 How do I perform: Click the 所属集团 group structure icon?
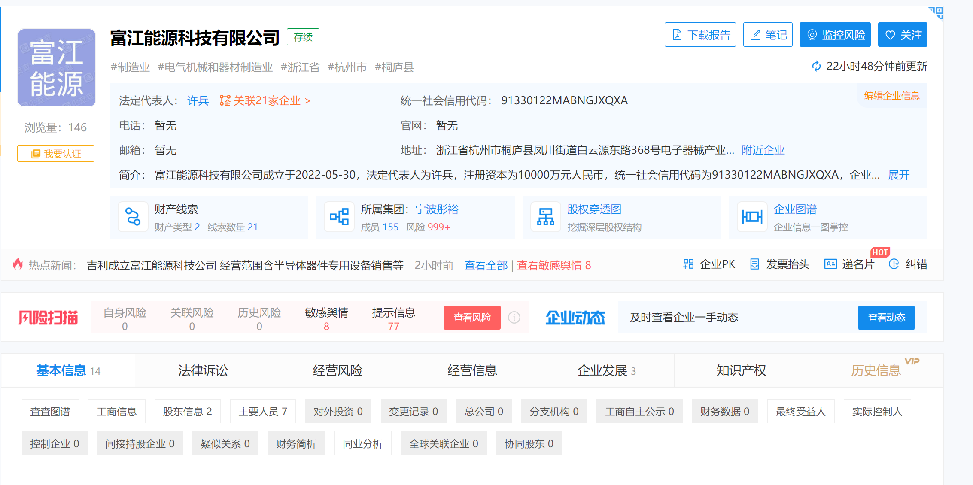coord(339,217)
